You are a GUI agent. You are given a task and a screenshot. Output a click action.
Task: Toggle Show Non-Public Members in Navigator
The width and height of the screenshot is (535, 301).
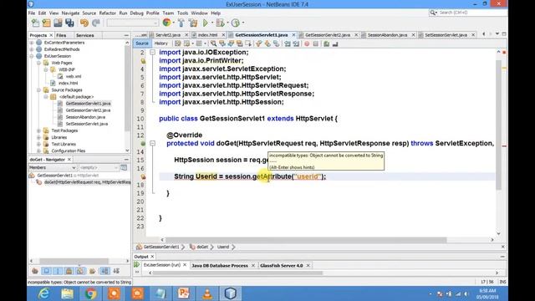click(69, 271)
